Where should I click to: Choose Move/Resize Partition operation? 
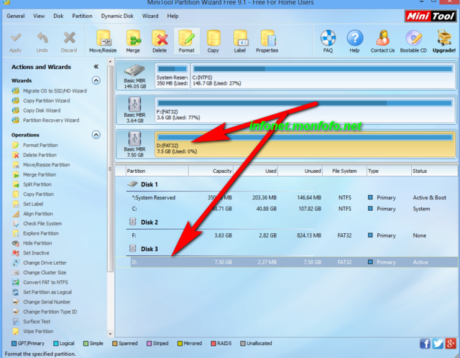46,165
